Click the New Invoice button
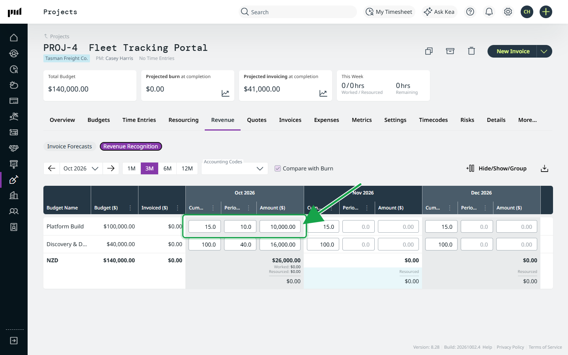The height and width of the screenshot is (355, 568). 512,51
